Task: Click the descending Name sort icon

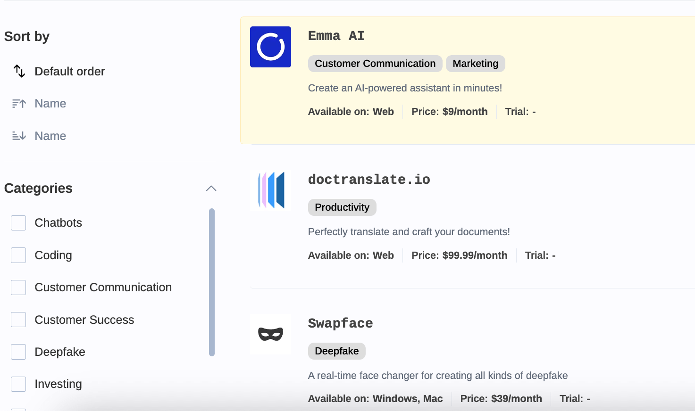Action: click(19, 136)
